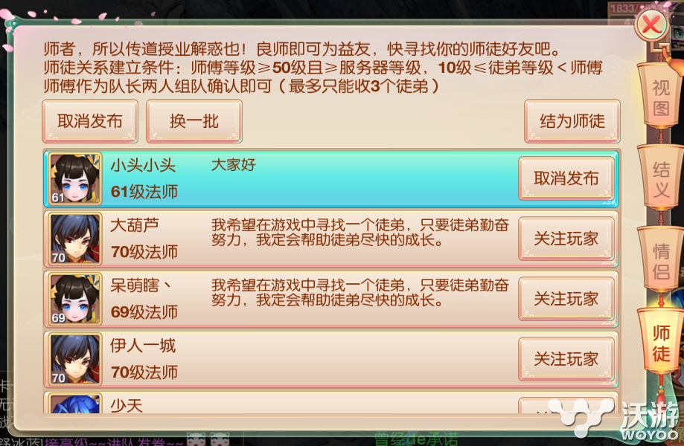Click 呆萌瞎 level 69 avatar portrait
This screenshot has width=684, height=446.
75,299
